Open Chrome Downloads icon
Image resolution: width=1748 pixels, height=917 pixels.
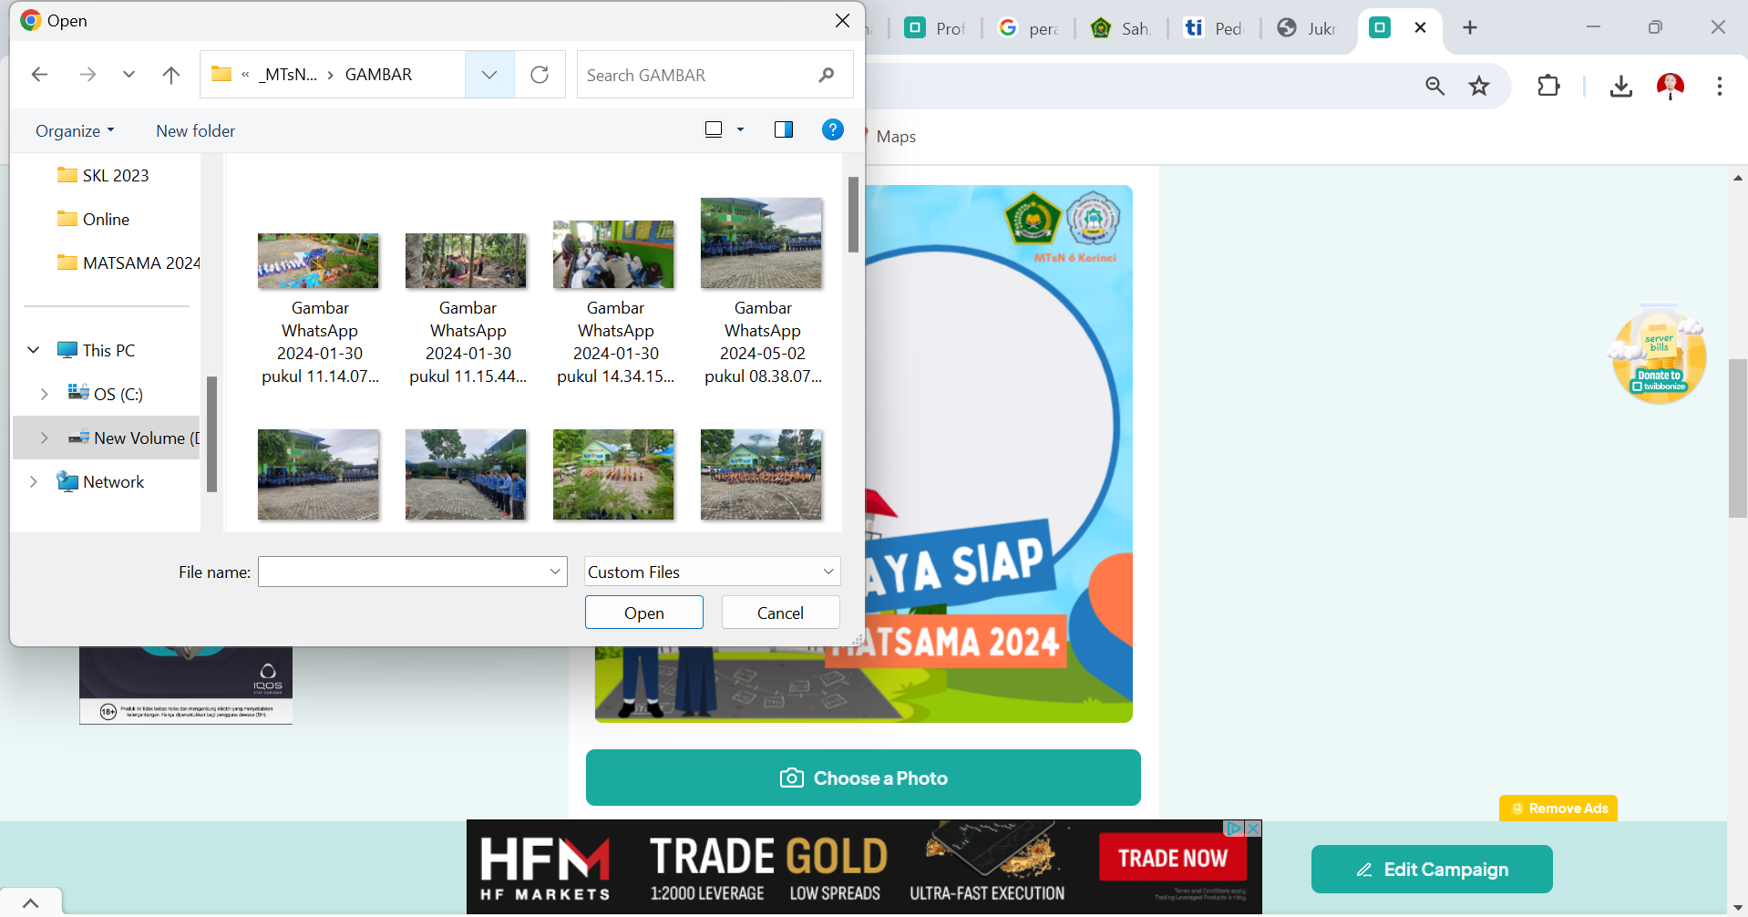(x=1620, y=87)
